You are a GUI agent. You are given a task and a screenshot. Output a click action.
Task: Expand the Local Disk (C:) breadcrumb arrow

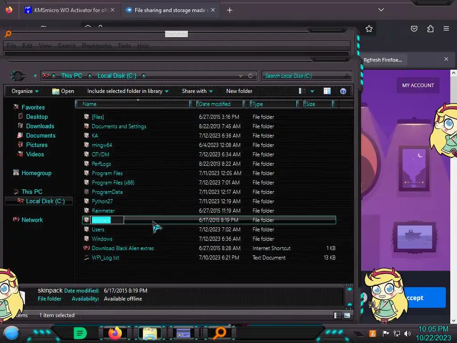point(144,75)
